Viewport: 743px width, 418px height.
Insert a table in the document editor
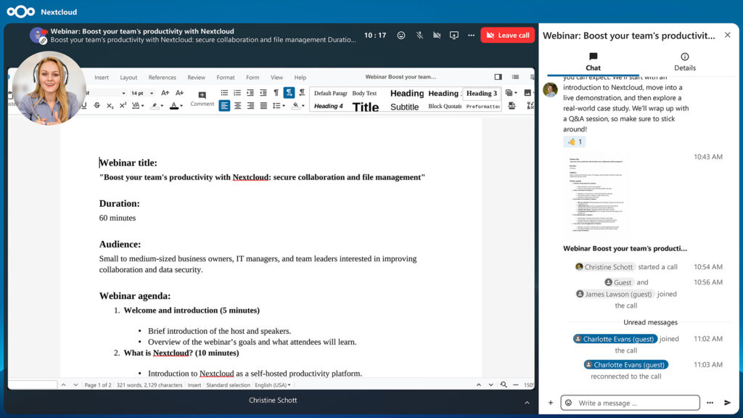coord(509,93)
